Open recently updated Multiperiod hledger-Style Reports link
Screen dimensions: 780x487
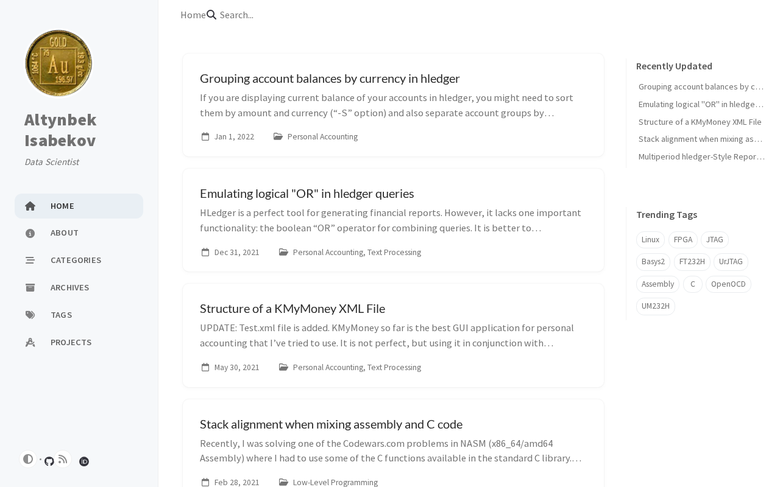(x=701, y=156)
